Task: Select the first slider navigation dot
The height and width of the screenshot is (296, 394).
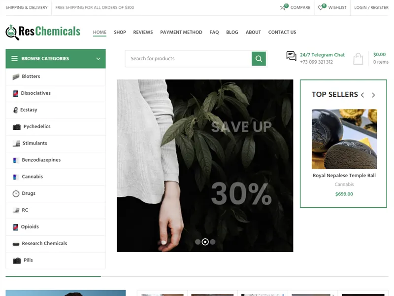Action: tap(198, 241)
